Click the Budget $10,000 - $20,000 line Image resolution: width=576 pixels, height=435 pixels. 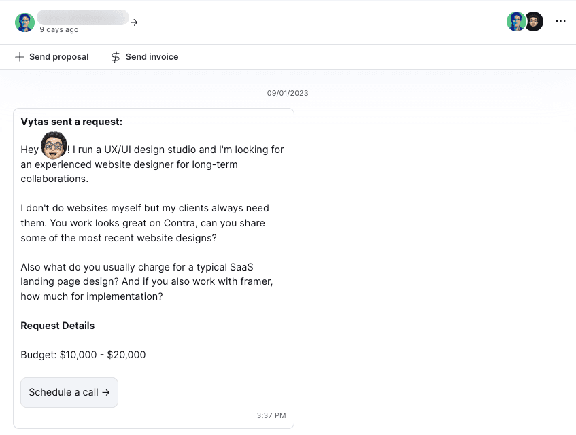pyautogui.click(x=83, y=355)
